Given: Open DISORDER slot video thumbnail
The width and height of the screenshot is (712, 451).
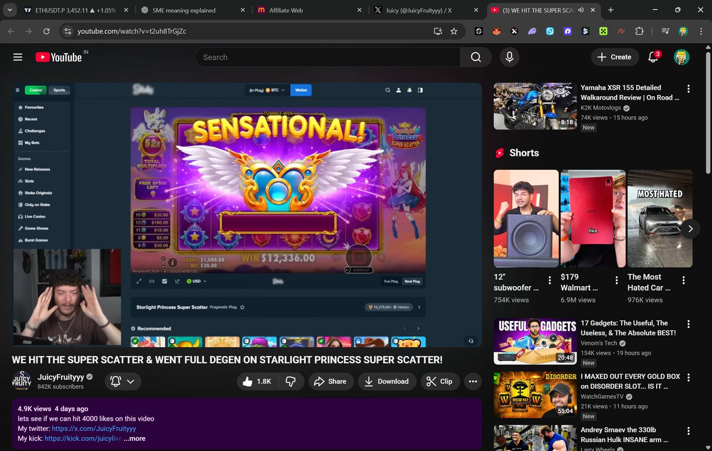Looking at the screenshot, I should coord(535,395).
